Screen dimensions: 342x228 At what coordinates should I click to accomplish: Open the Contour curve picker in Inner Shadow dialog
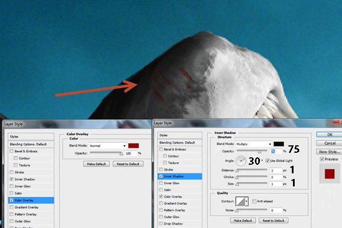tap(240, 201)
